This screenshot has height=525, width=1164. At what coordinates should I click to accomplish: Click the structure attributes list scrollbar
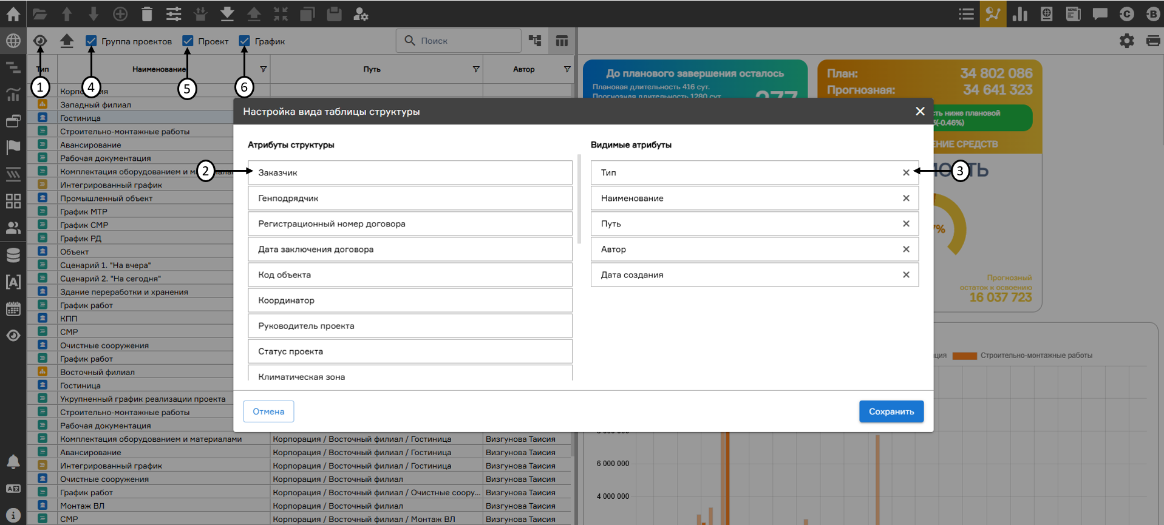pyautogui.click(x=579, y=199)
